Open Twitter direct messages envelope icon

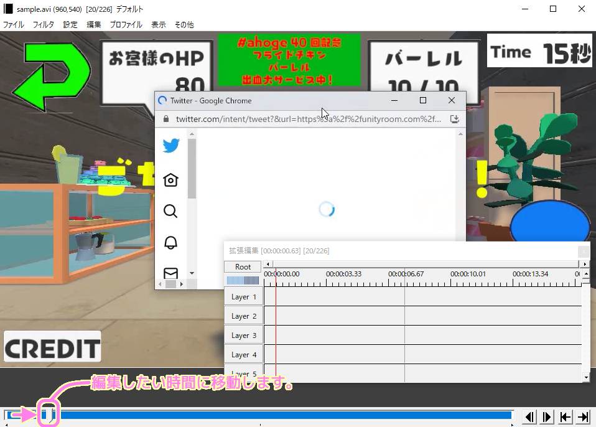[x=170, y=274]
